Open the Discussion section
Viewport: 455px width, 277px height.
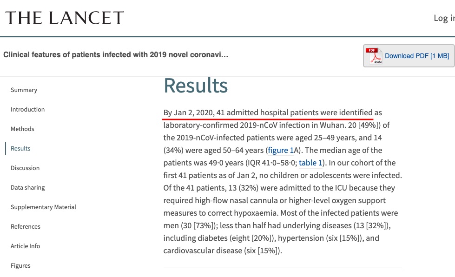25,168
